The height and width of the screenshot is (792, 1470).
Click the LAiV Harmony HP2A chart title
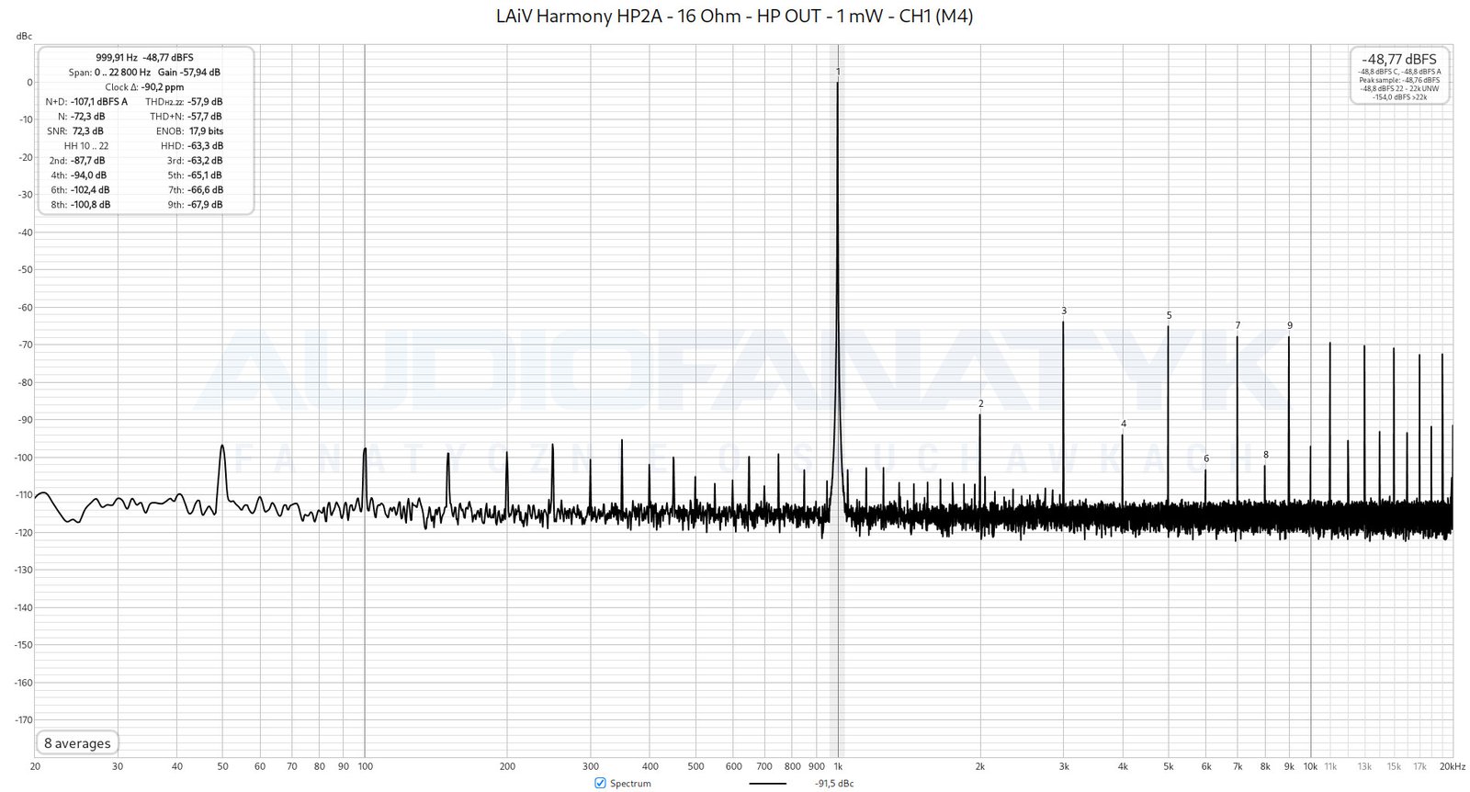(734, 16)
